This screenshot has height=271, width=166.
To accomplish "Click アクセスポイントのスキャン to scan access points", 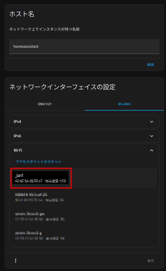I will click(39, 162).
